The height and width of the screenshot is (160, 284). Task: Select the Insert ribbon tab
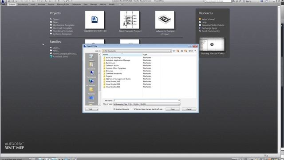(x=33, y=4)
